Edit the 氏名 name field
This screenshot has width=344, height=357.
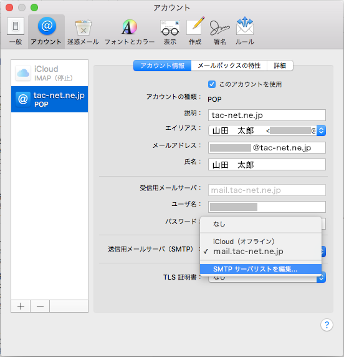point(267,165)
